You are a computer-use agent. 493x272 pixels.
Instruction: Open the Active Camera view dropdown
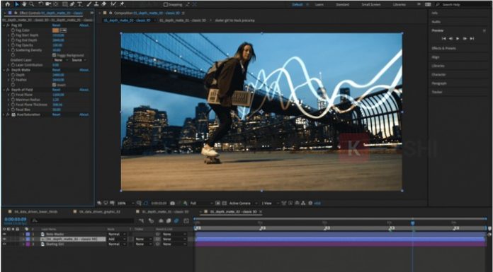pos(243,203)
